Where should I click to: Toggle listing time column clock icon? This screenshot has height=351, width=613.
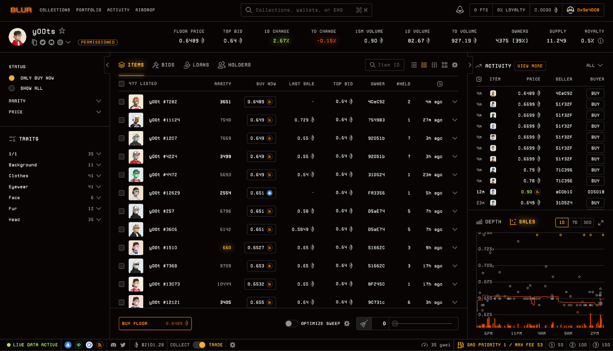440,84
